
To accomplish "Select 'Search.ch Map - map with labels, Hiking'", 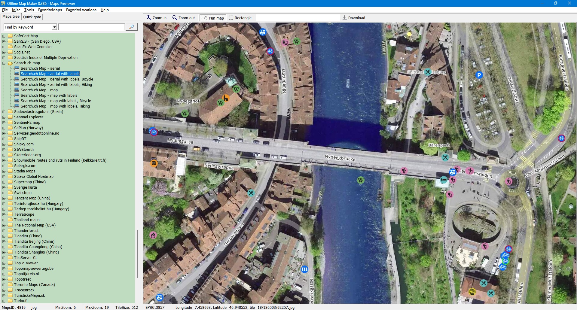I will point(55,106).
